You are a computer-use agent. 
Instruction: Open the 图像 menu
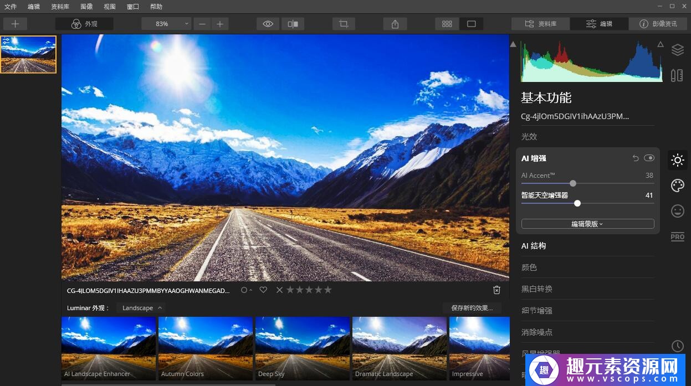point(86,7)
